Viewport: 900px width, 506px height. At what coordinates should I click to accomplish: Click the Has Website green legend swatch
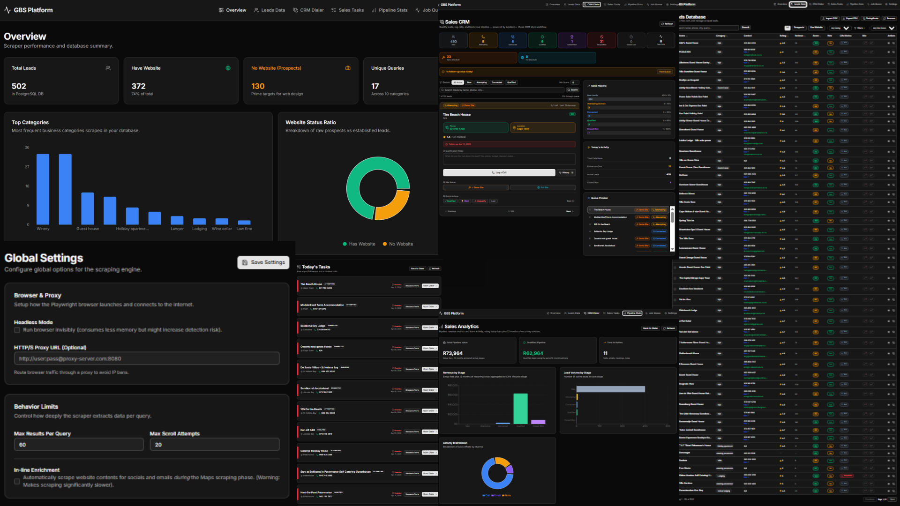(345, 244)
